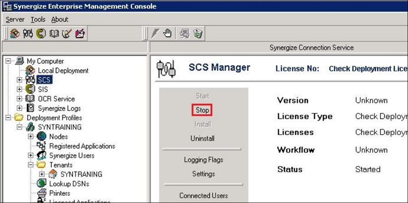Click the Version Unknown value
Screen dimensions: 408x203
tap(371, 101)
